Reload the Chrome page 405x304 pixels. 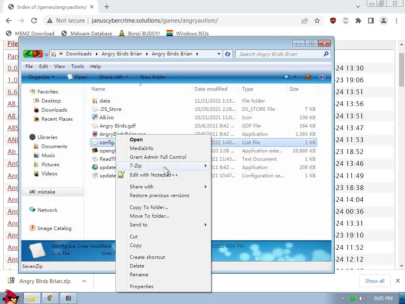[x=34, y=21]
